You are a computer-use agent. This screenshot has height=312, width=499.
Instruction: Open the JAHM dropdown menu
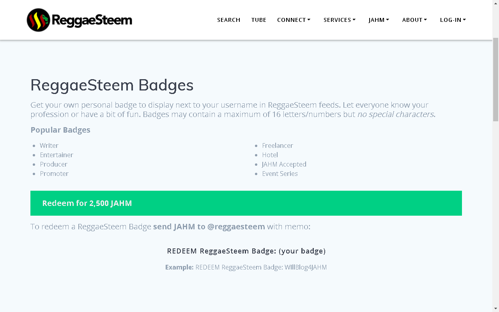(x=378, y=20)
